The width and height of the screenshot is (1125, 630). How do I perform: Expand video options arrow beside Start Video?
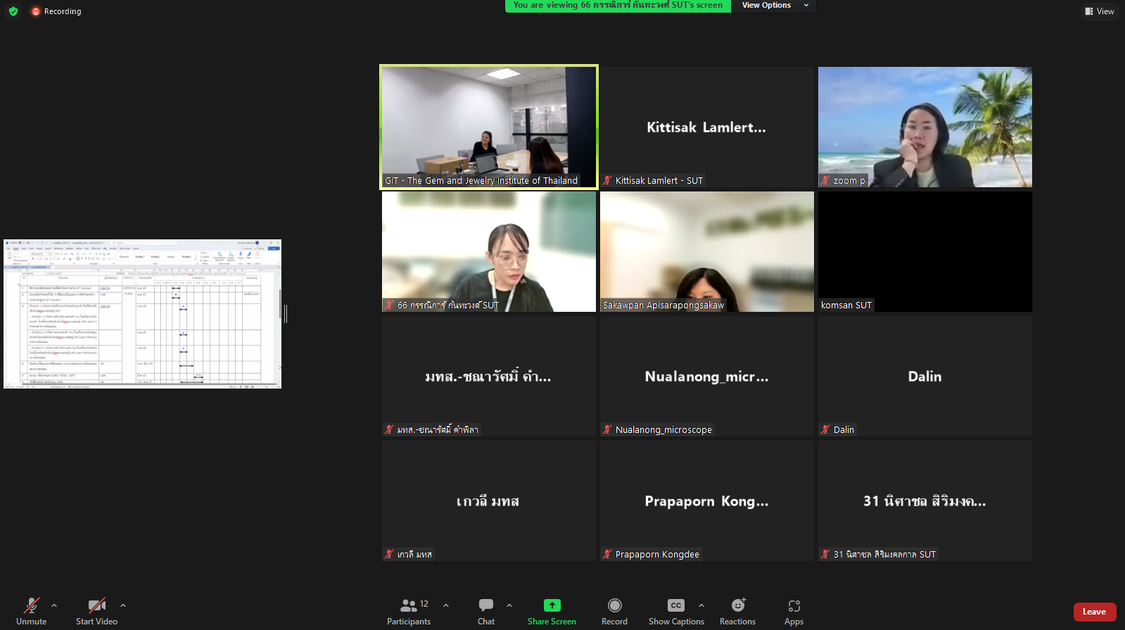click(123, 605)
